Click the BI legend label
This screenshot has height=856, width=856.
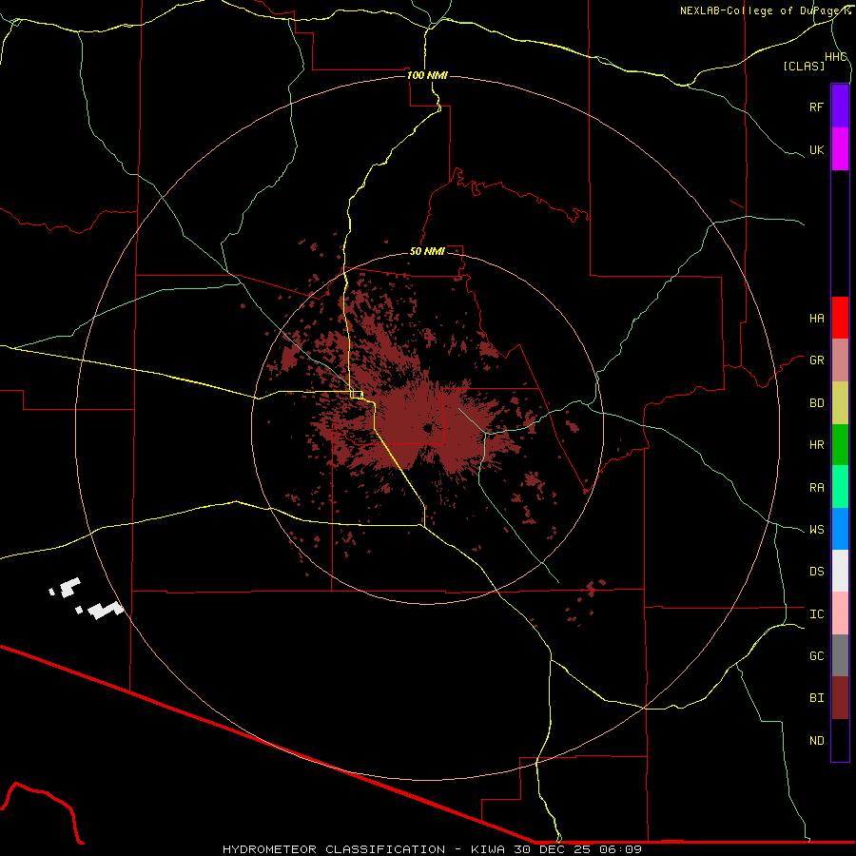pos(816,698)
